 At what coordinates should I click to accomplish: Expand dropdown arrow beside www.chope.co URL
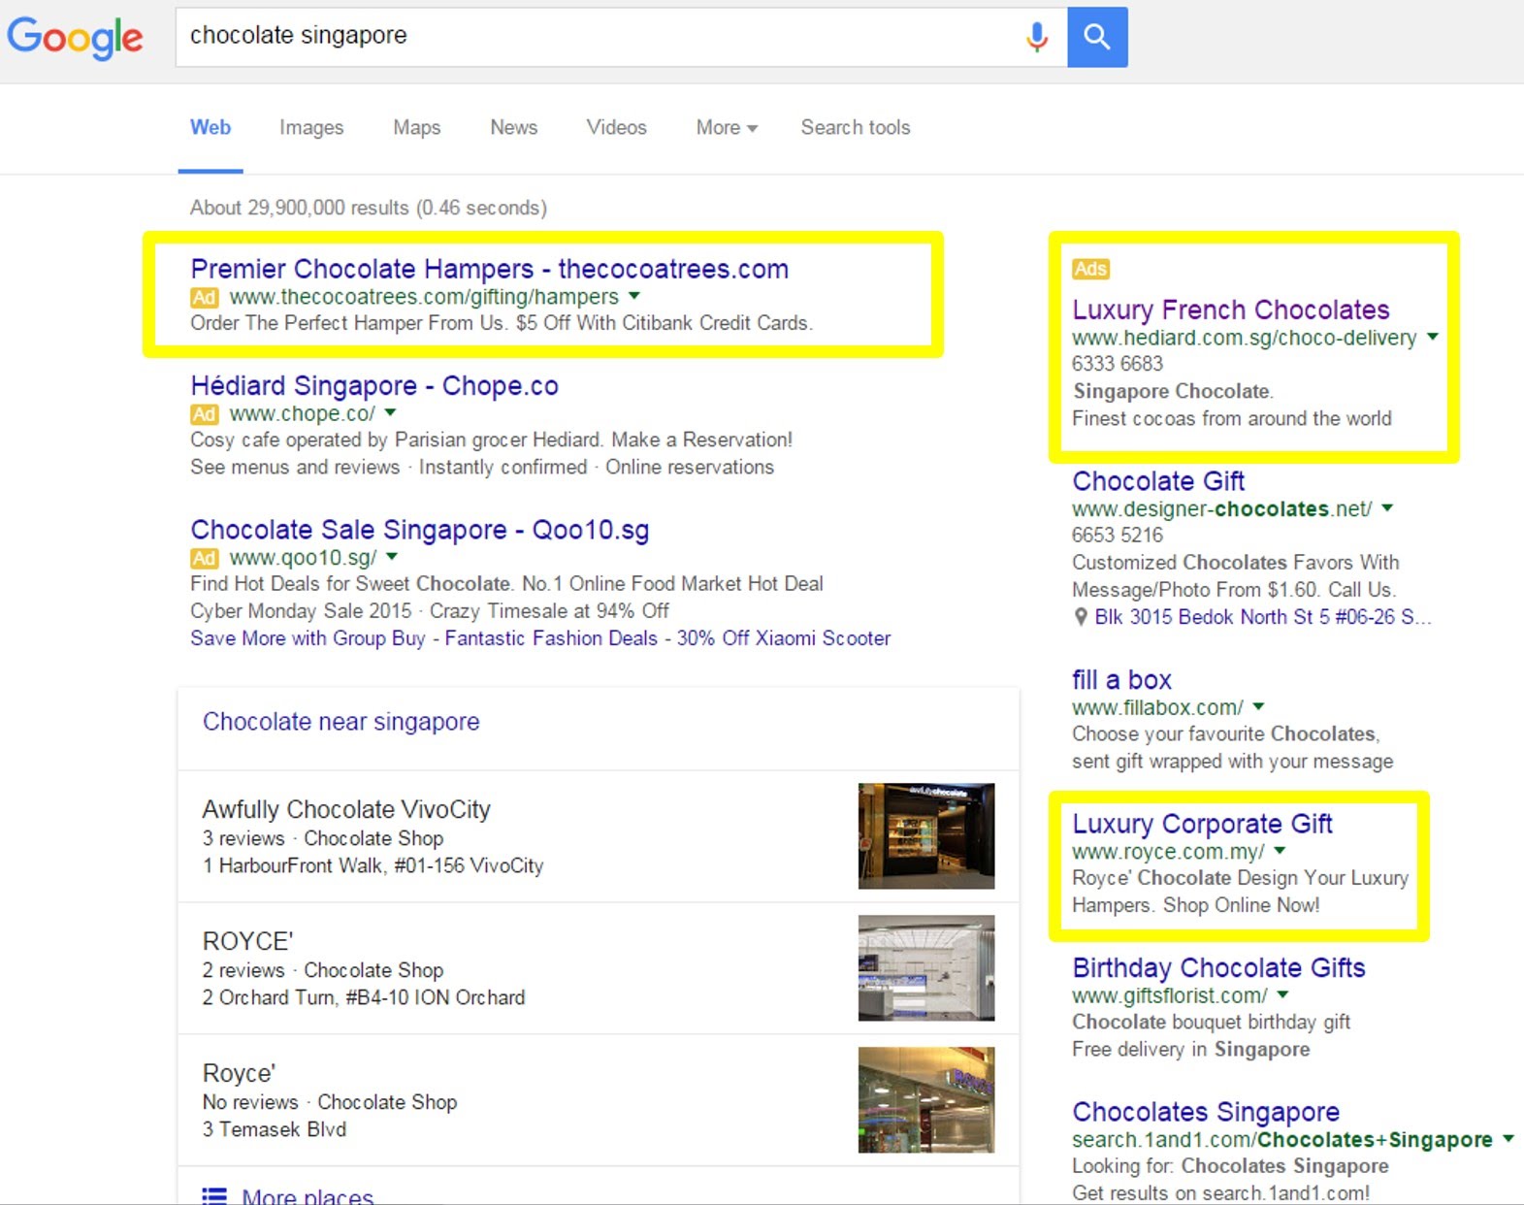click(391, 412)
